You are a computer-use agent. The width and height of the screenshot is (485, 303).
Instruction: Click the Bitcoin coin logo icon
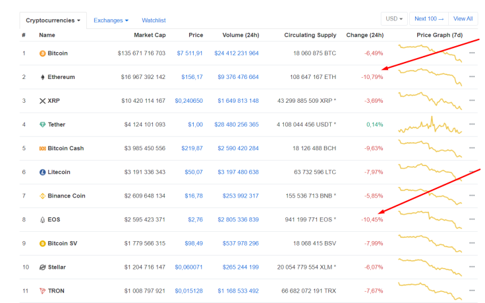click(42, 53)
